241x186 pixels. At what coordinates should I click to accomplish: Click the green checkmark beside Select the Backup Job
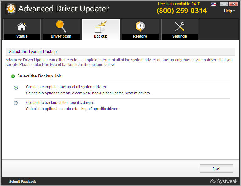click(13, 76)
